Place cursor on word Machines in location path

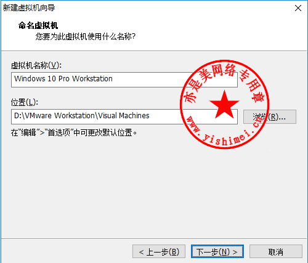coord(134,116)
